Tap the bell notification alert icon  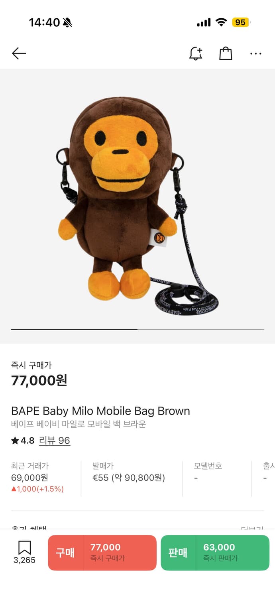pos(195,53)
